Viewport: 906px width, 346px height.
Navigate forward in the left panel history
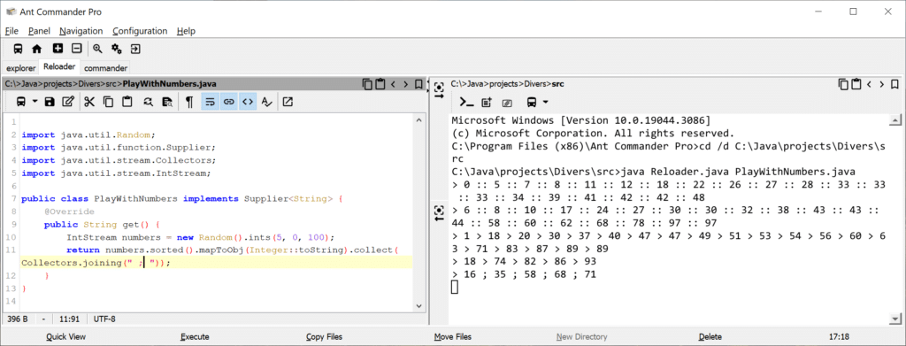(405, 84)
